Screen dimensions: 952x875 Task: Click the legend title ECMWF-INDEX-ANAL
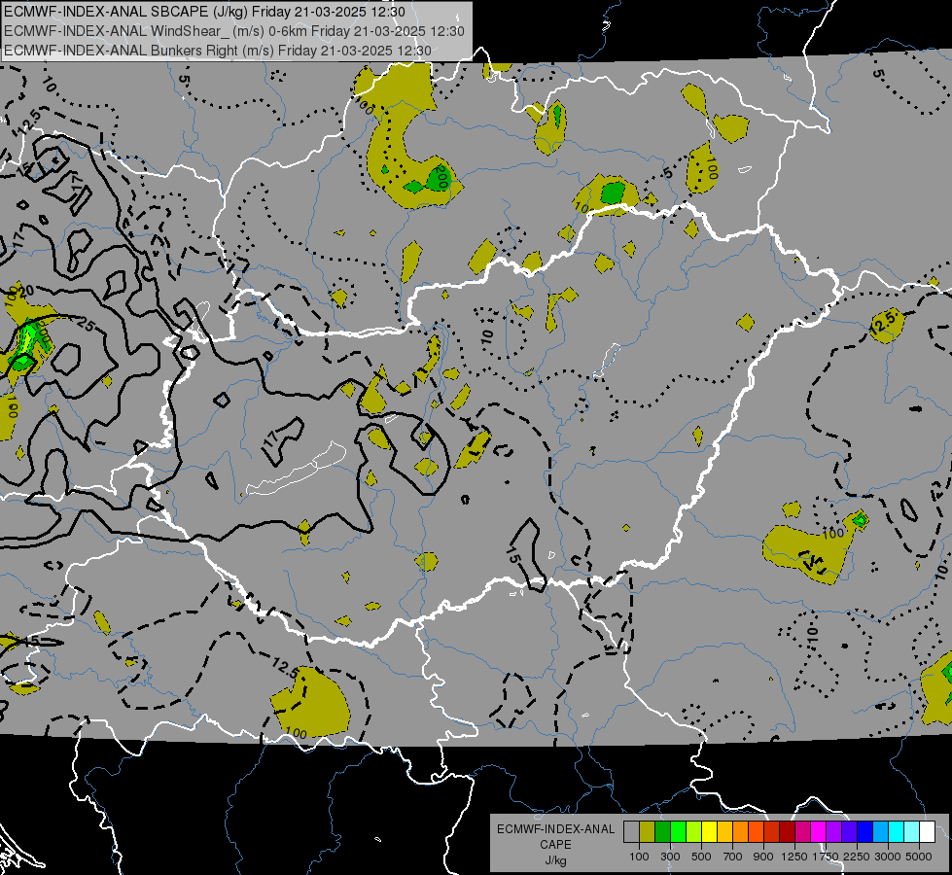pos(555,829)
